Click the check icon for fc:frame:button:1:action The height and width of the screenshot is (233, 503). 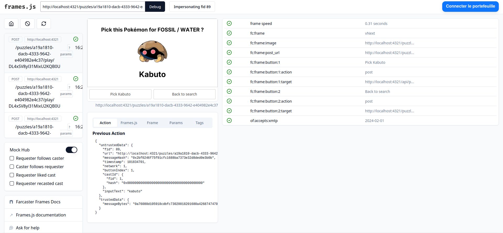(x=229, y=72)
